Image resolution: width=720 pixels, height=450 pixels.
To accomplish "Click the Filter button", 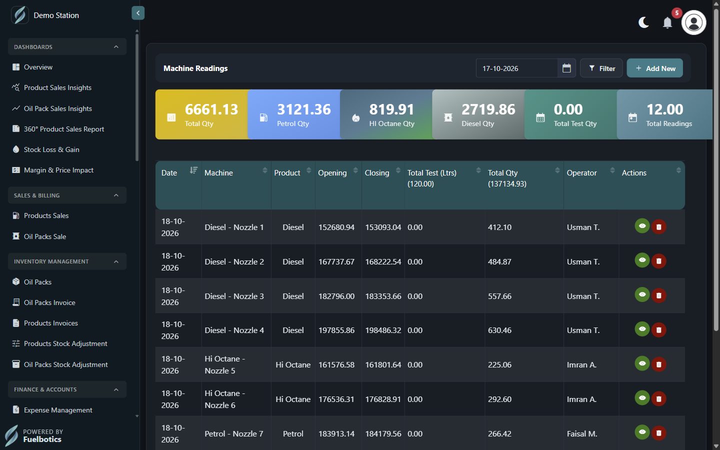I will tap(601, 68).
